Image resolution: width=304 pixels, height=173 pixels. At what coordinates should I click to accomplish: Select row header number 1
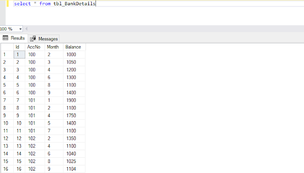pyautogui.click(x=8, y=55)
